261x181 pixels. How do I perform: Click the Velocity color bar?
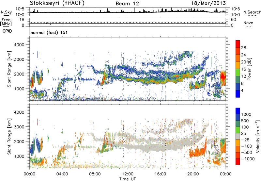coord(238,136)
